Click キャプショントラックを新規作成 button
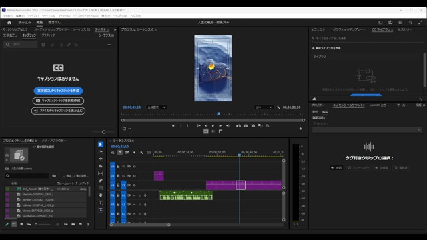427x240 pixels. pyautogui.click(x=58, y=101)
